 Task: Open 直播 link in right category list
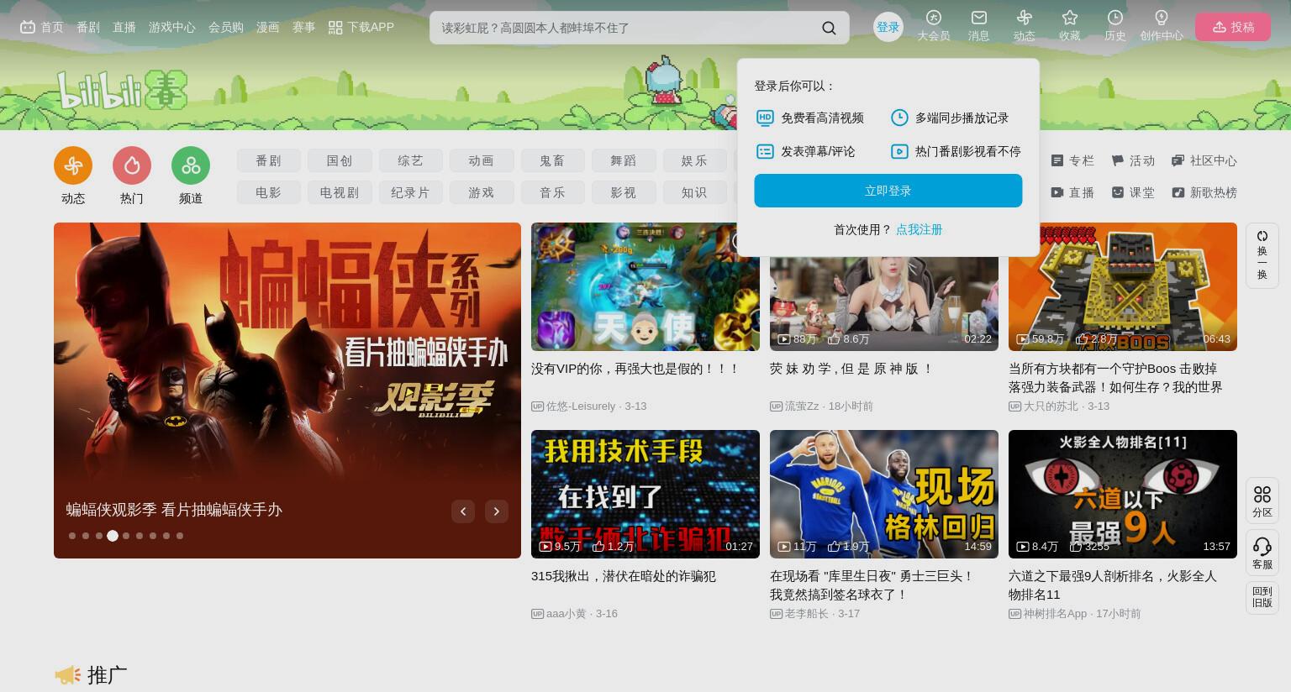point(1072,192)
